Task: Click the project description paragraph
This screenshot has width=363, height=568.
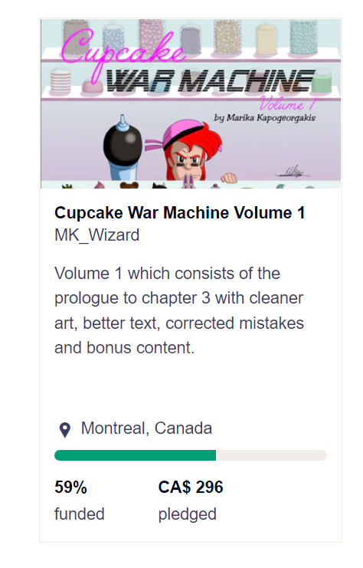Action: 179,310
